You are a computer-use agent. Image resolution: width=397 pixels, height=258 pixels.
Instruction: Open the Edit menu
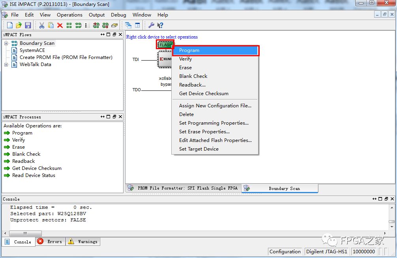tap(29, 15)
